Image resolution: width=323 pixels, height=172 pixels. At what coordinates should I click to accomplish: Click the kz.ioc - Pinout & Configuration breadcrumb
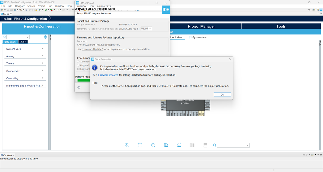(25, 19)
